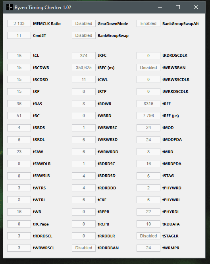Click the tWRWRSD value field
The height and width of the screenshot is (264, 210).
click(x=84, y=140)
